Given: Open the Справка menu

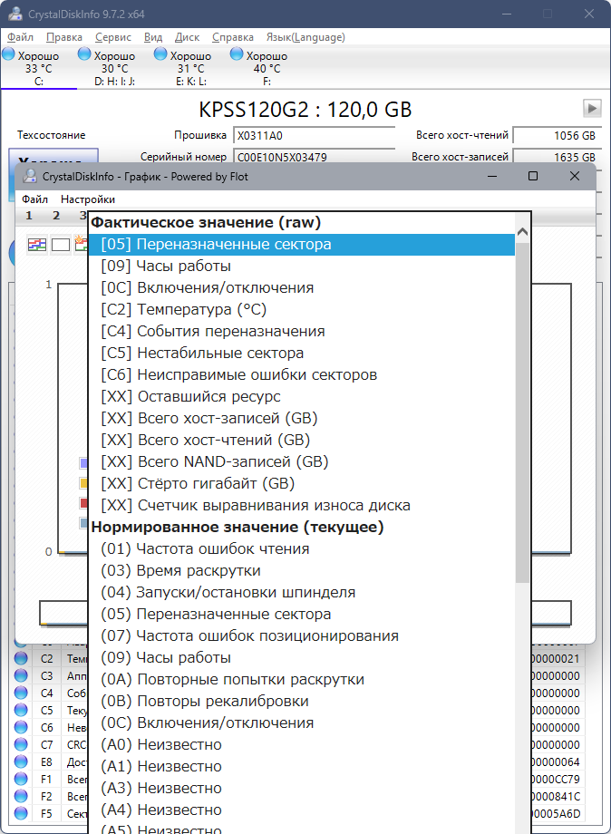Looking at the screenshot, I should tap(232, 37).
